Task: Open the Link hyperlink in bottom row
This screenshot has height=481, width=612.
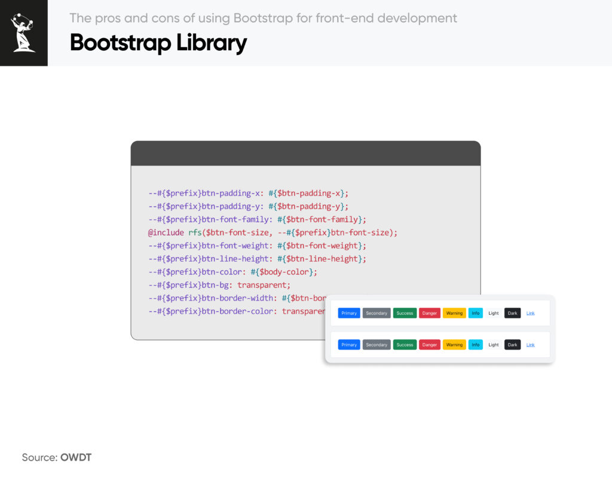Action: [530, 344]
